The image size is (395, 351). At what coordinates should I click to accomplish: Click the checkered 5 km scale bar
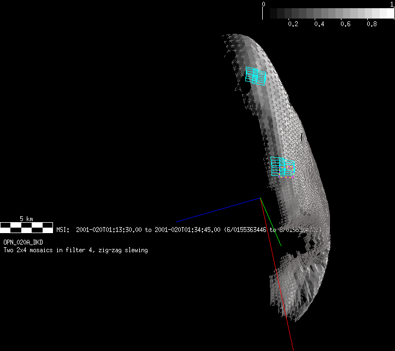point(26,227)
